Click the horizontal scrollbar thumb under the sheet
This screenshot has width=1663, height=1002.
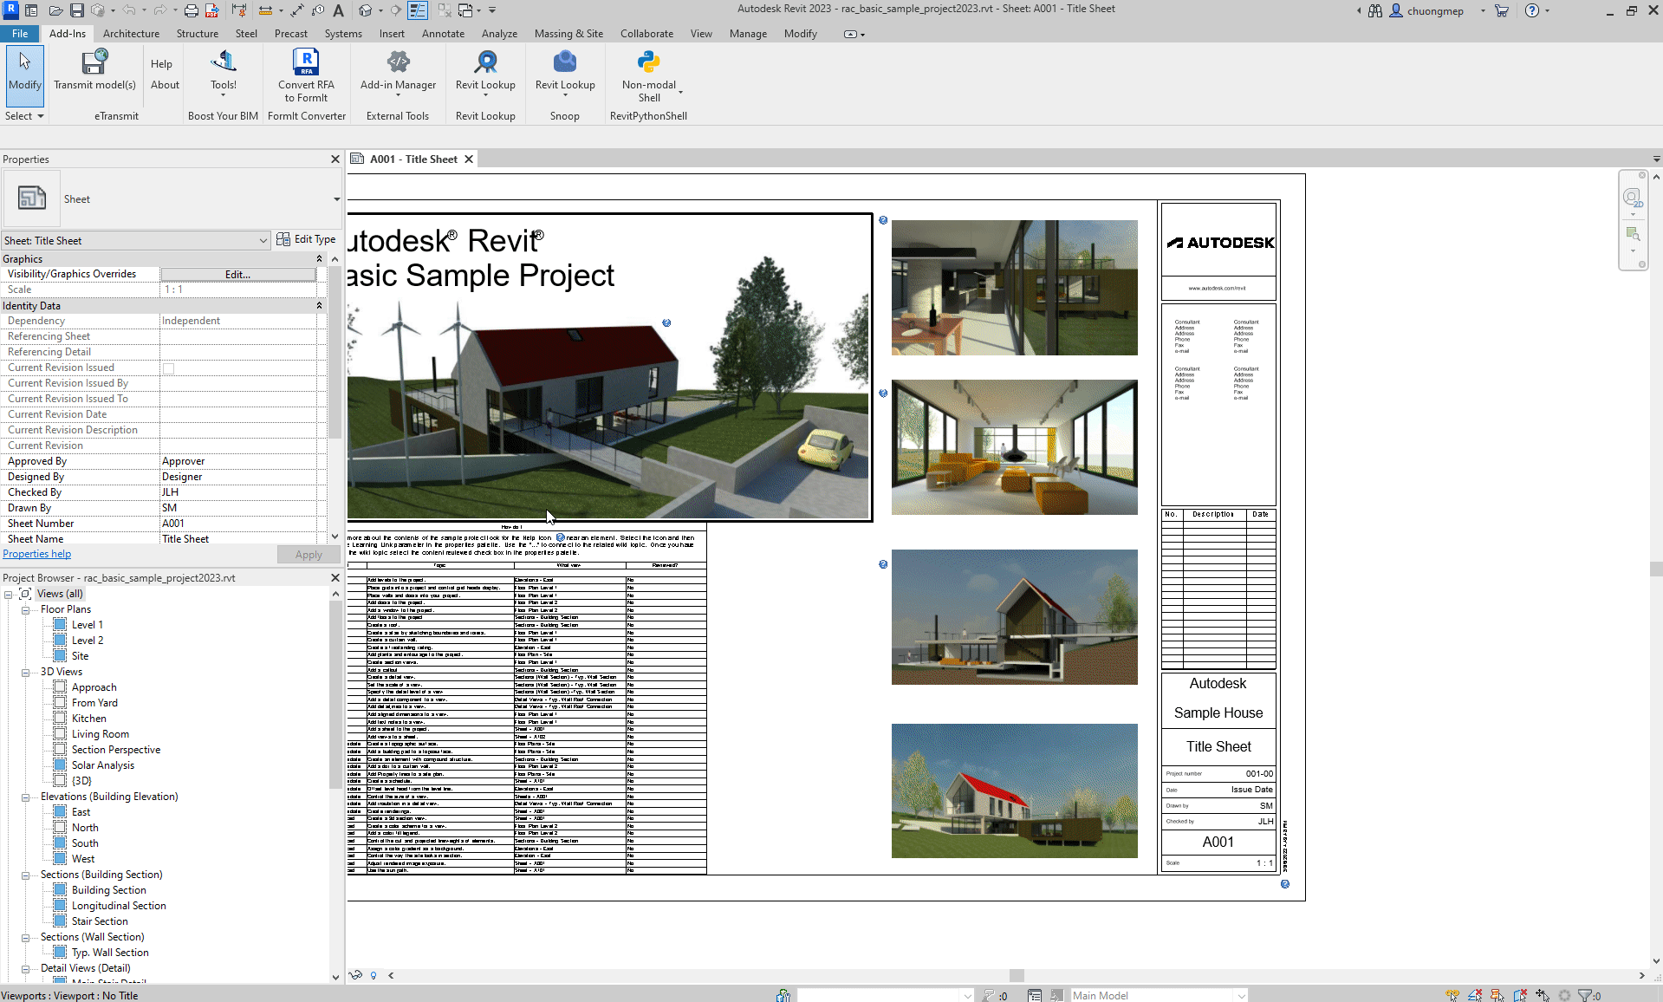tap(1017, 975)
